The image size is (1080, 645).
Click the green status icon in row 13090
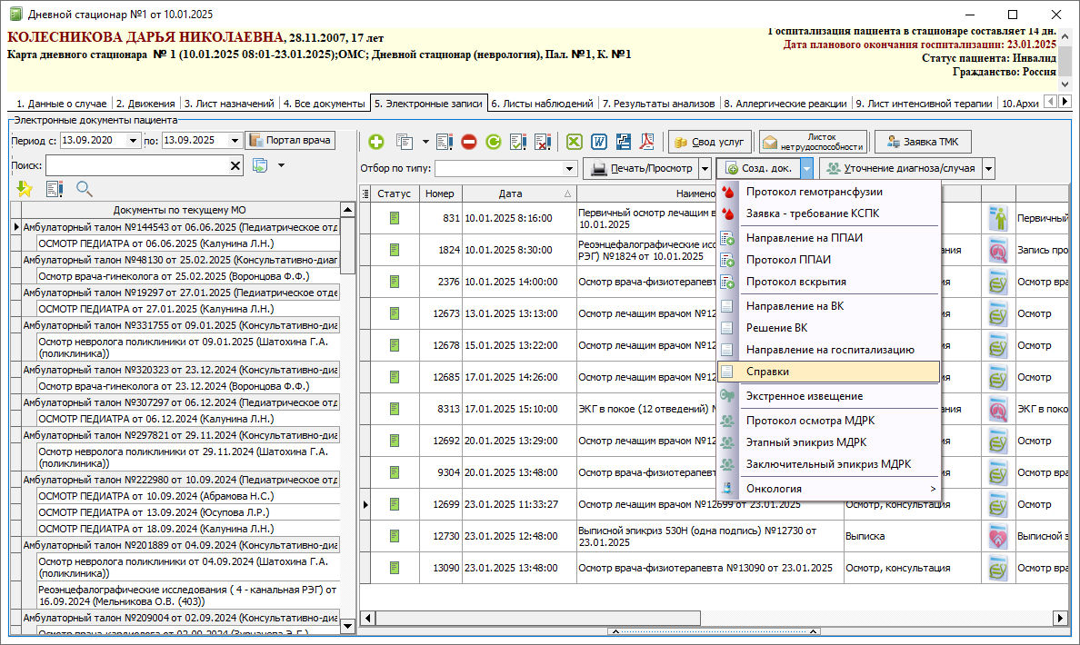(395, 568)
